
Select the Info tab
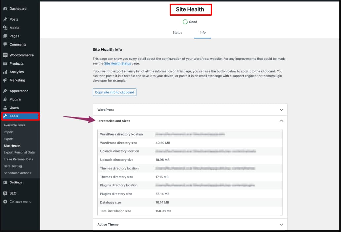203,32
